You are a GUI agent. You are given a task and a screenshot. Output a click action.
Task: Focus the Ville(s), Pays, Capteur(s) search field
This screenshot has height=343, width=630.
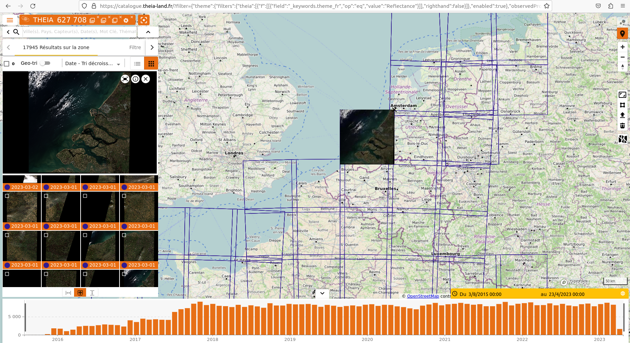[x=80, y=32]
